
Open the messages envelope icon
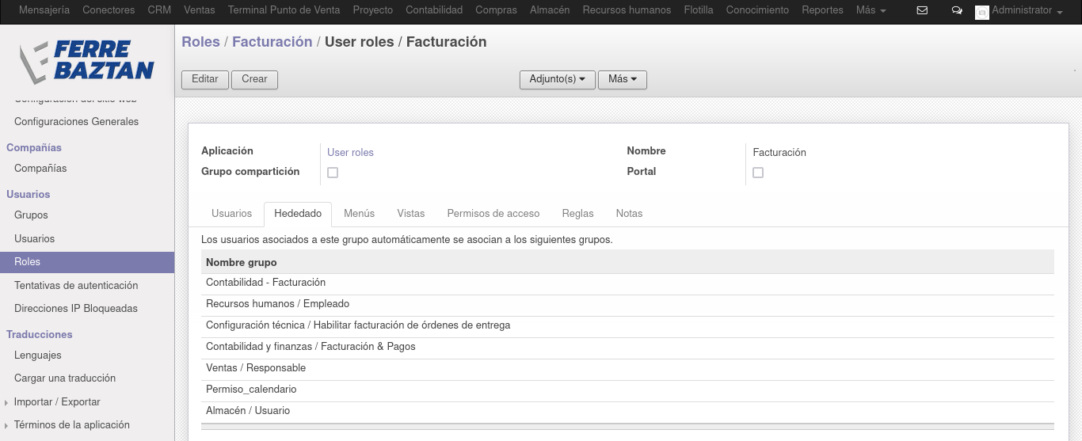922,10
